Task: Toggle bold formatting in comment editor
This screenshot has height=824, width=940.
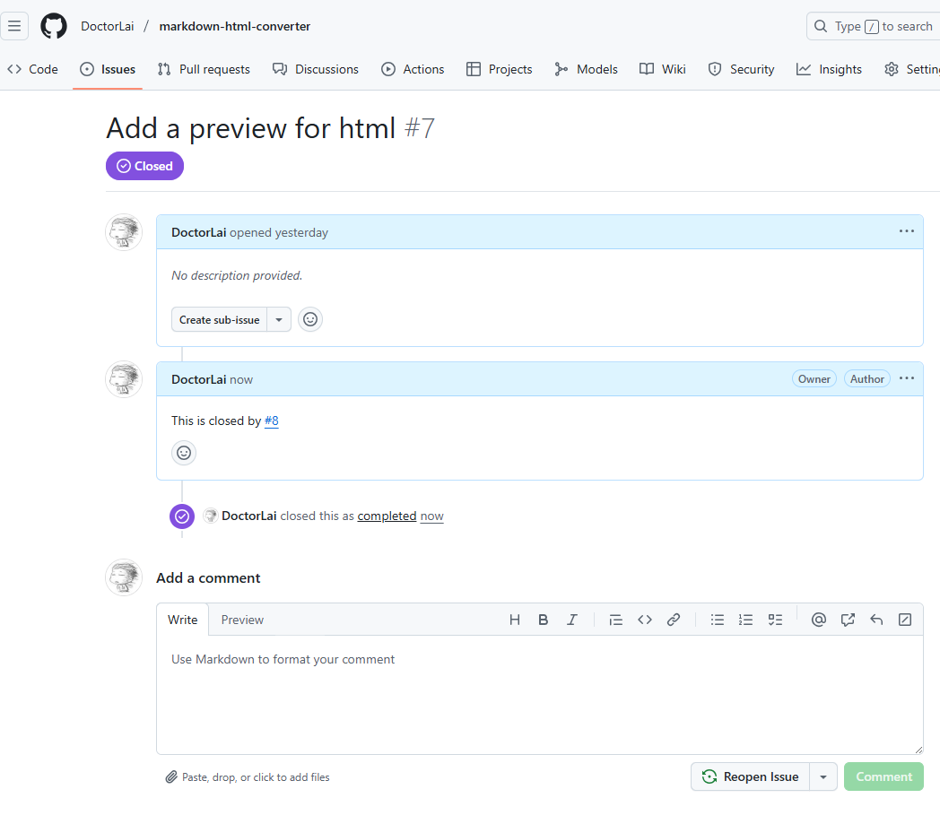Action: click(544, 620)
